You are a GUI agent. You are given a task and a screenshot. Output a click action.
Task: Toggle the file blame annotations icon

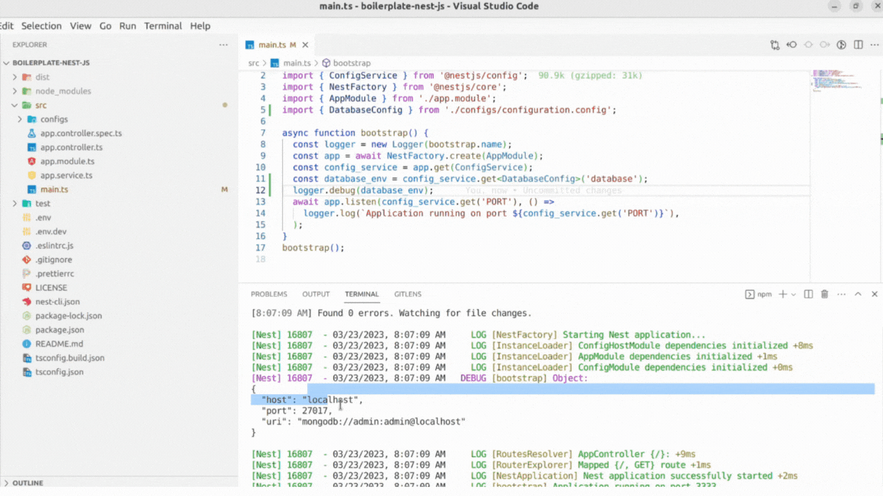point(842,45)
